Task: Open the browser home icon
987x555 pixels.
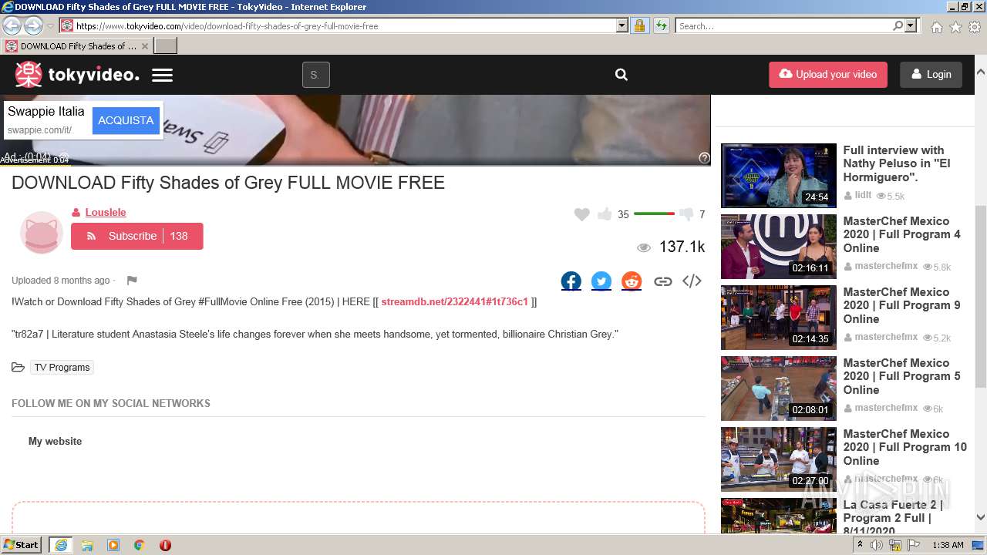Action: pyautogui.click(x=936, y=26)
